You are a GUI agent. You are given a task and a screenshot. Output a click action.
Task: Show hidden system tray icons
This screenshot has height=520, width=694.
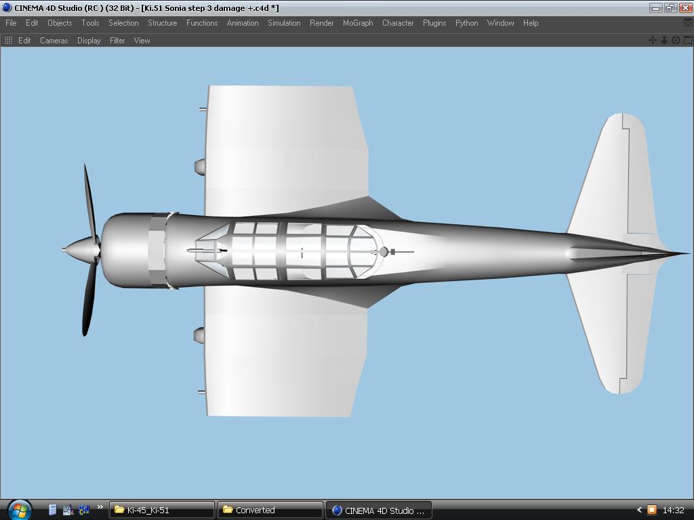638,510
